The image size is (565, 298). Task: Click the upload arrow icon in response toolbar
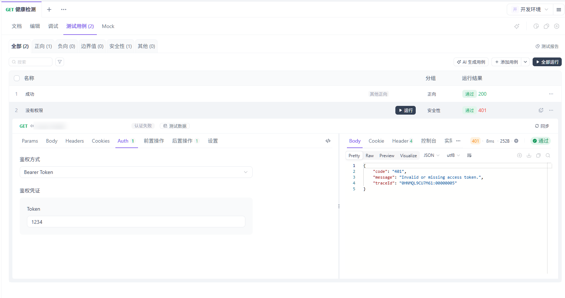click(x=519, y=155)
